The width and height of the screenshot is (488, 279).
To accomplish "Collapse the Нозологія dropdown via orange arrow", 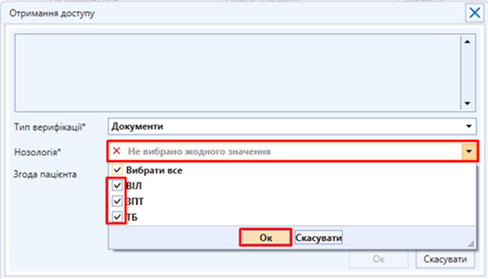I will click(x=469, y=152).
